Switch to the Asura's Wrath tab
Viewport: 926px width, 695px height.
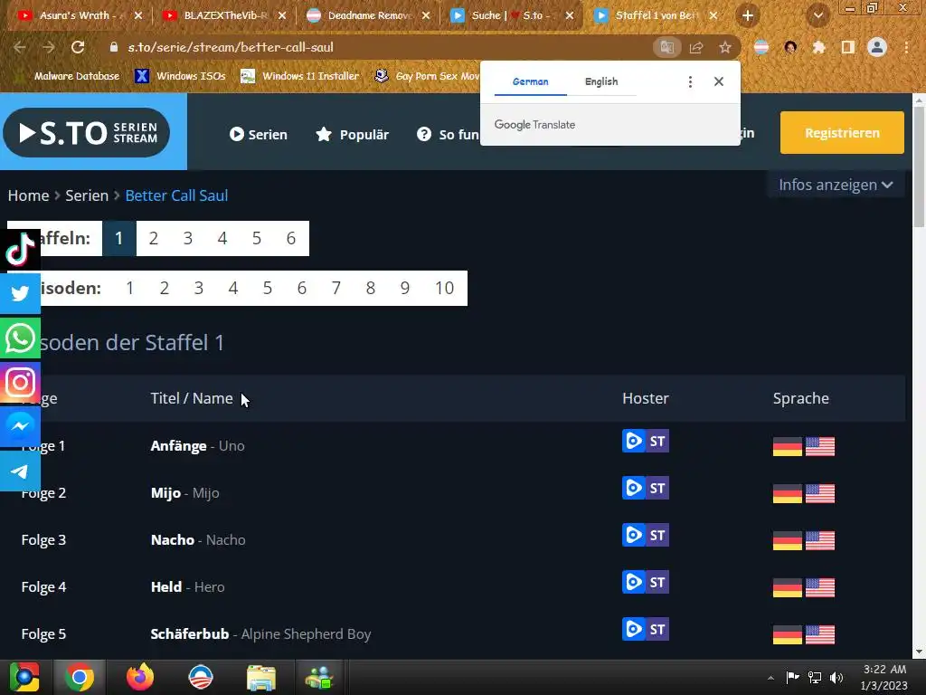[80, 15]
